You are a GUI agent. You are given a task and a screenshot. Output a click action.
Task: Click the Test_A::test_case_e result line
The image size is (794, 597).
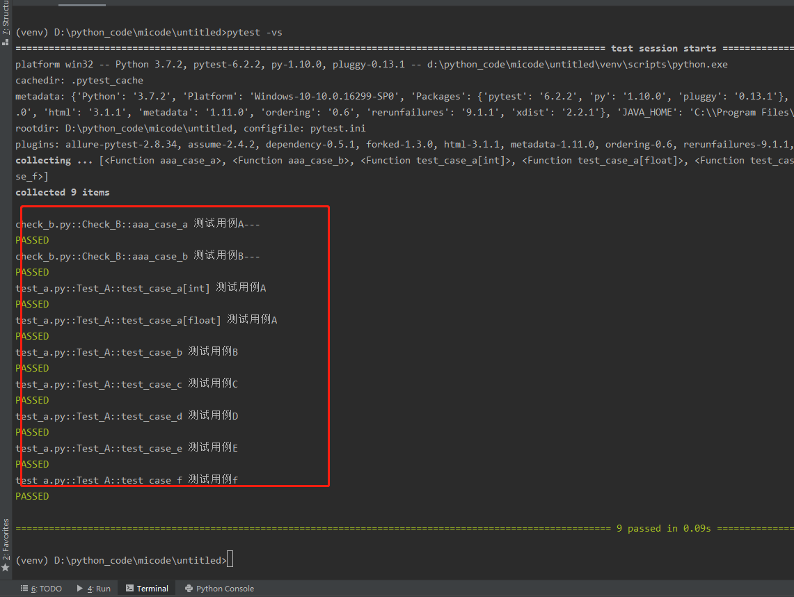coord(127,447)
